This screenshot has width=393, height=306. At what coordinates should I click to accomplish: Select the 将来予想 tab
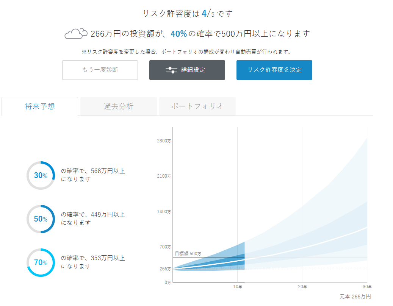click(39, 106)
